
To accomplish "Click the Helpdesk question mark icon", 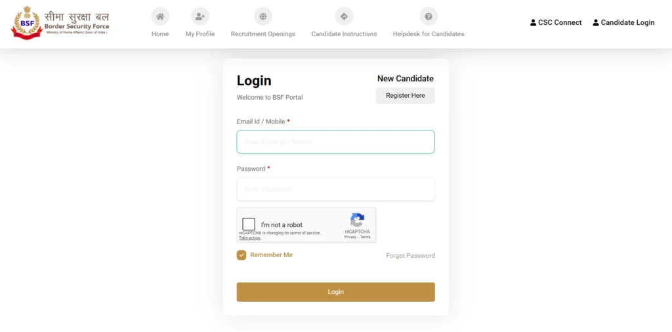I will (429, 16).
